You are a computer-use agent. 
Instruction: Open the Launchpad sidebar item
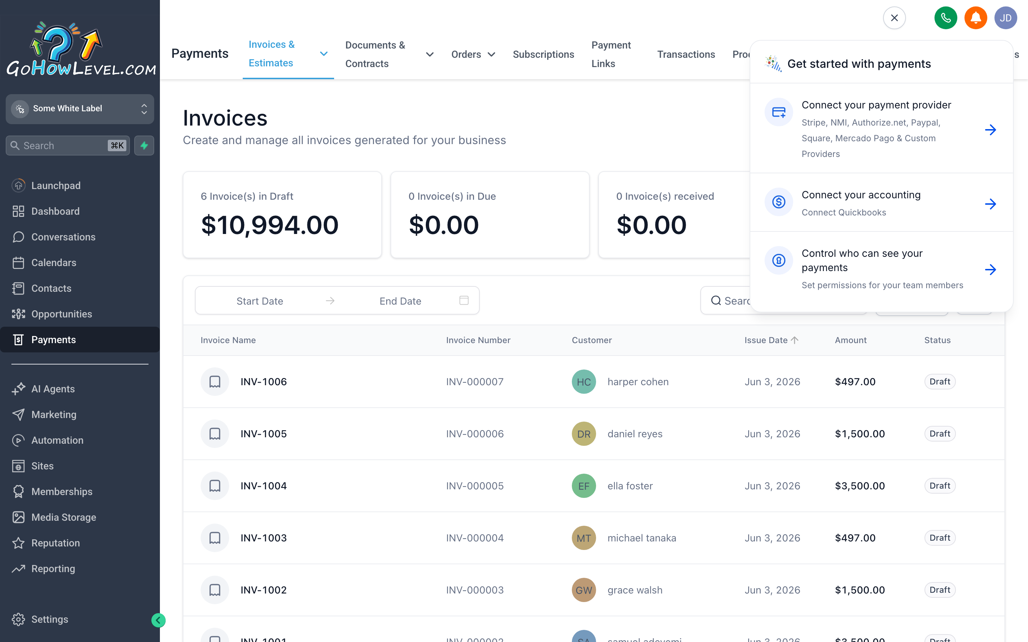coord(80,185)
